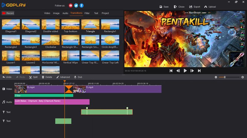Select the Linear Top Ri... transition
This screenshot has width=247, height=138.
[90, 57]
